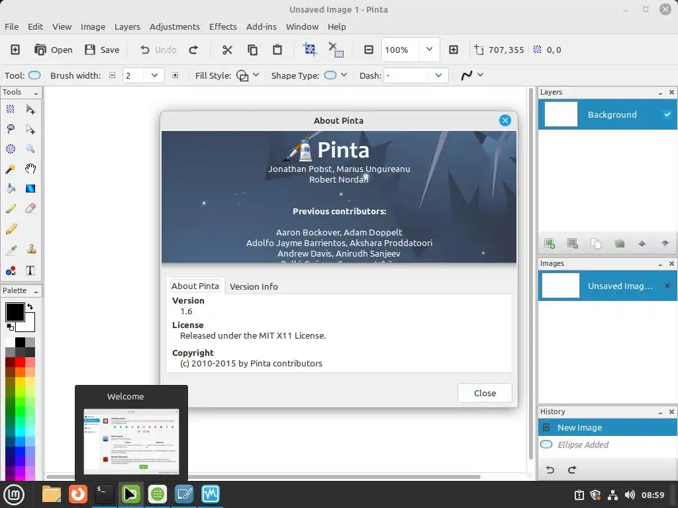Screen dimensions: 678x508
Task: Swap primary and secondary colors arrow
Action: (x=30, y=306)
